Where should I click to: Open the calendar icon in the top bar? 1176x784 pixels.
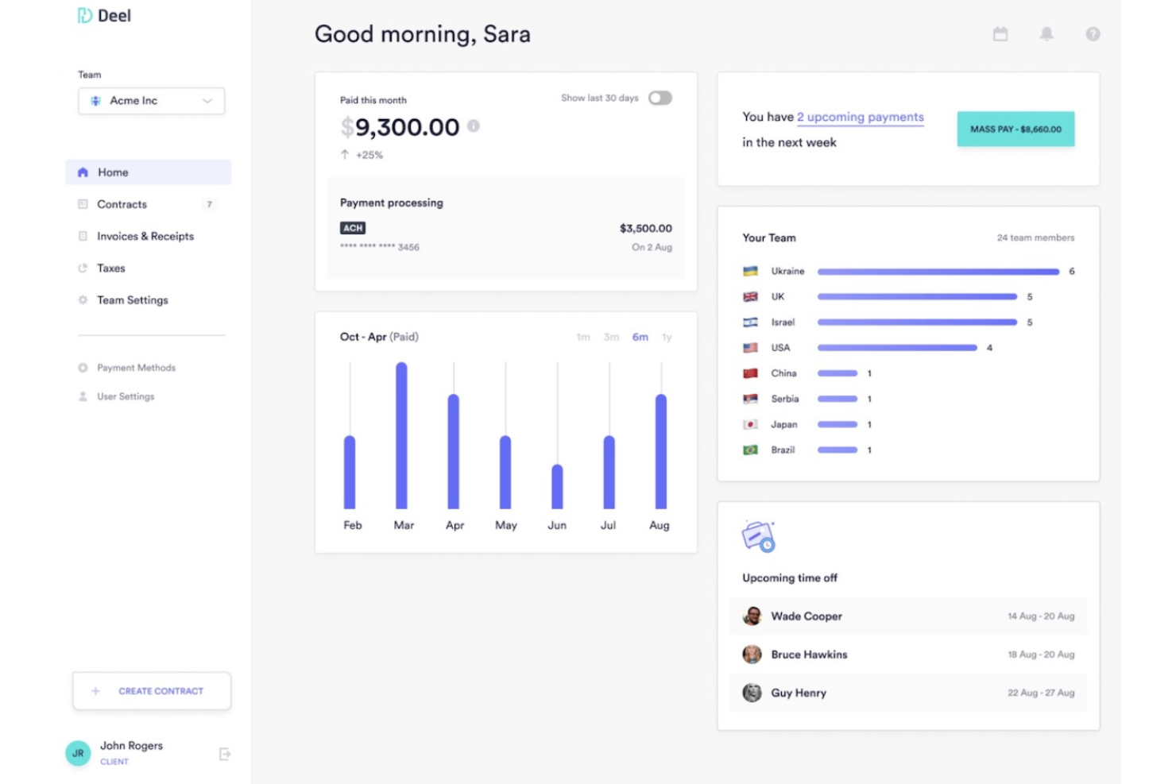(x=1000, y=33)
